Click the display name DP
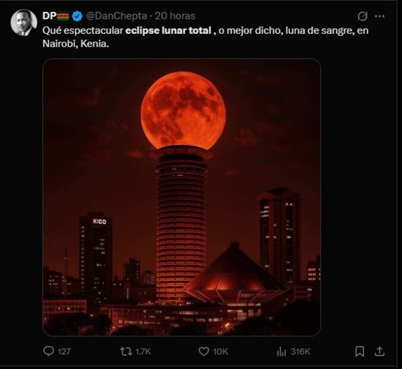Image resolution: width=402 pixels, height=369 pixels. coord(49,16)
